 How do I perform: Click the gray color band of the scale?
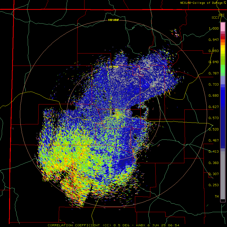[x=223, y=175]
